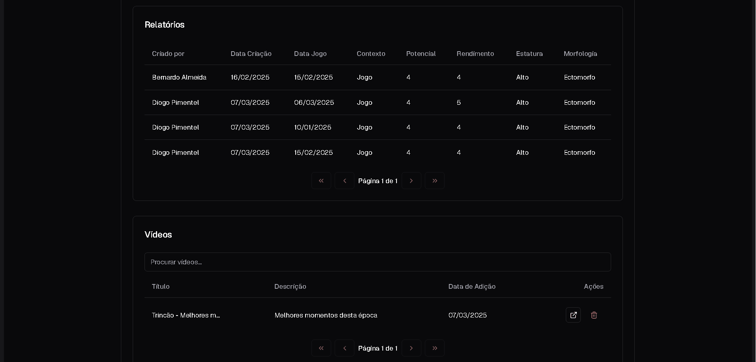Click the Trincão - Melhores video title
Screen dimensions: 756x362
(x=186, y=315)
